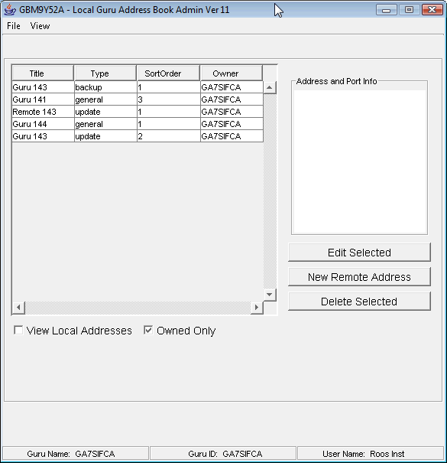The image size is (447, 463).
Task: Click the vertical scrollbar track in the table
Action: (270, 191)
